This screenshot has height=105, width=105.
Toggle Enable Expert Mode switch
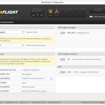(91, 17)
